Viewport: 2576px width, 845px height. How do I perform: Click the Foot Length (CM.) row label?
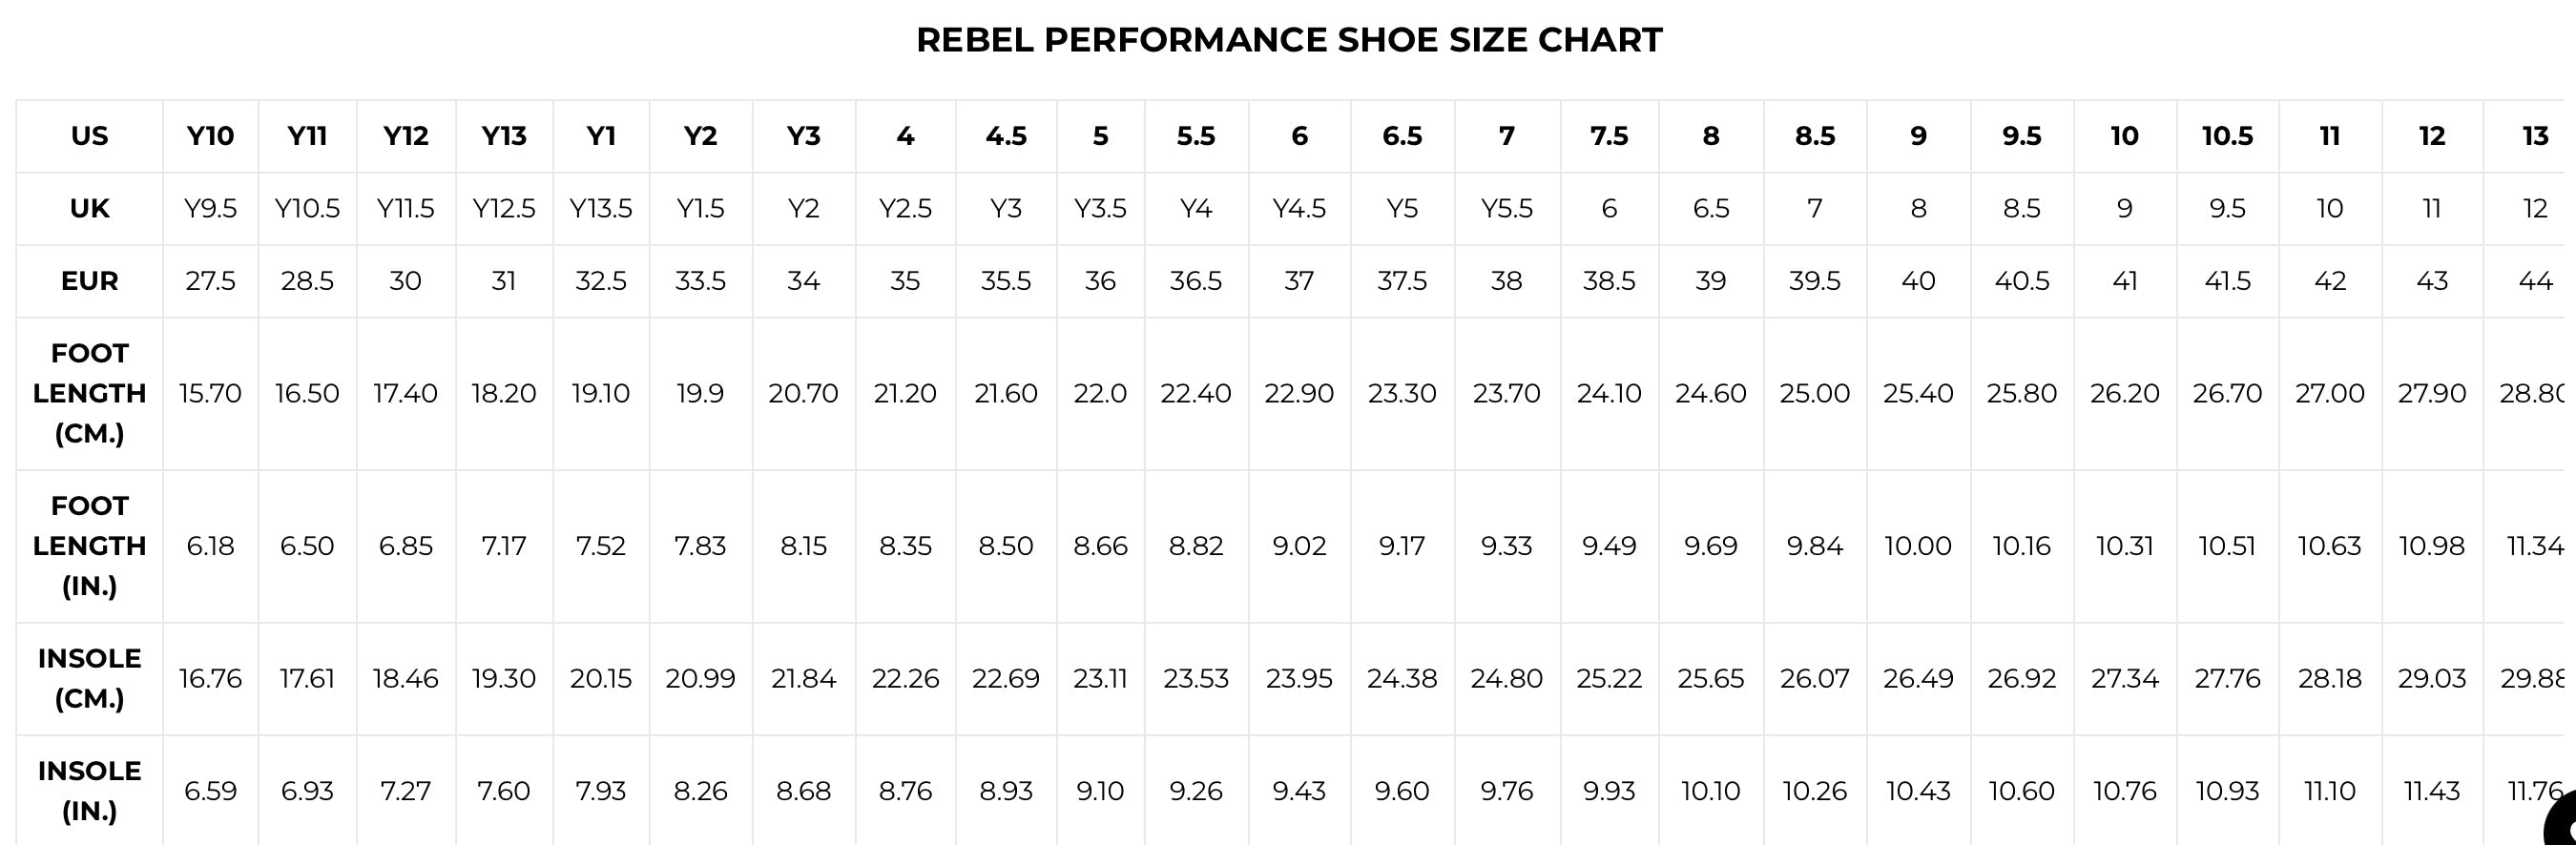89,393
